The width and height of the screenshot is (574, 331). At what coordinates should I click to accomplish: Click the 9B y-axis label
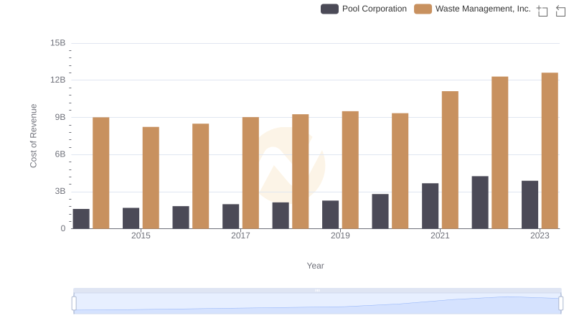[60, 117]
